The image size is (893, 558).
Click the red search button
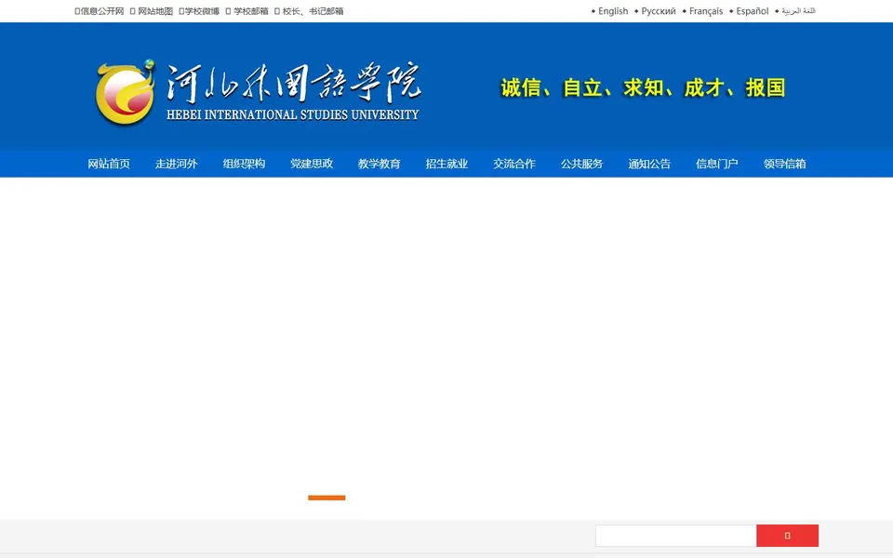[x=788, y=536]
